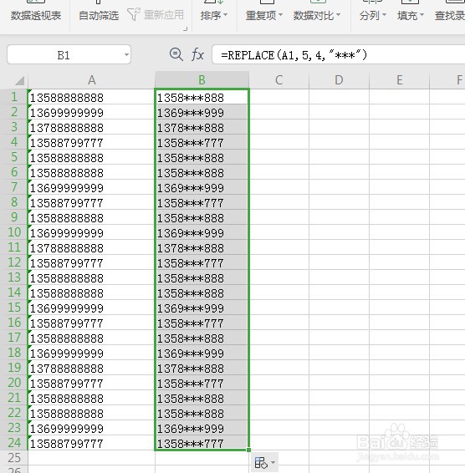Click cell B4 with 1358***777
465x473 pixels.
(202, 142)
